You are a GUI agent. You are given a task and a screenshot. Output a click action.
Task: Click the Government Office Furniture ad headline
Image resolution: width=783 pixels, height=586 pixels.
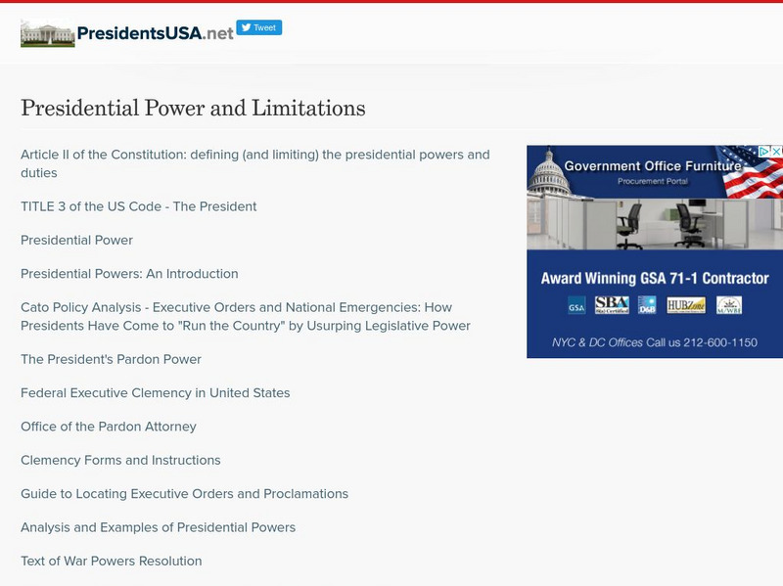point(652,165)
